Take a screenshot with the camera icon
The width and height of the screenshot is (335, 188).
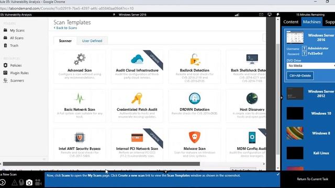[x=29, y=182]
